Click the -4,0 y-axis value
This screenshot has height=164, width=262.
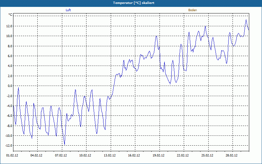(9, 106)
